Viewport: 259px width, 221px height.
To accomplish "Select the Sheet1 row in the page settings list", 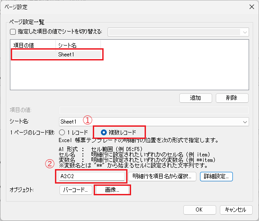I will point(57,55).
